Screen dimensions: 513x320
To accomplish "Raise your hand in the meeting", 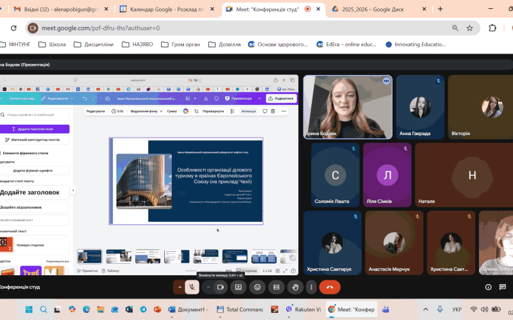I will pos(294,287).
